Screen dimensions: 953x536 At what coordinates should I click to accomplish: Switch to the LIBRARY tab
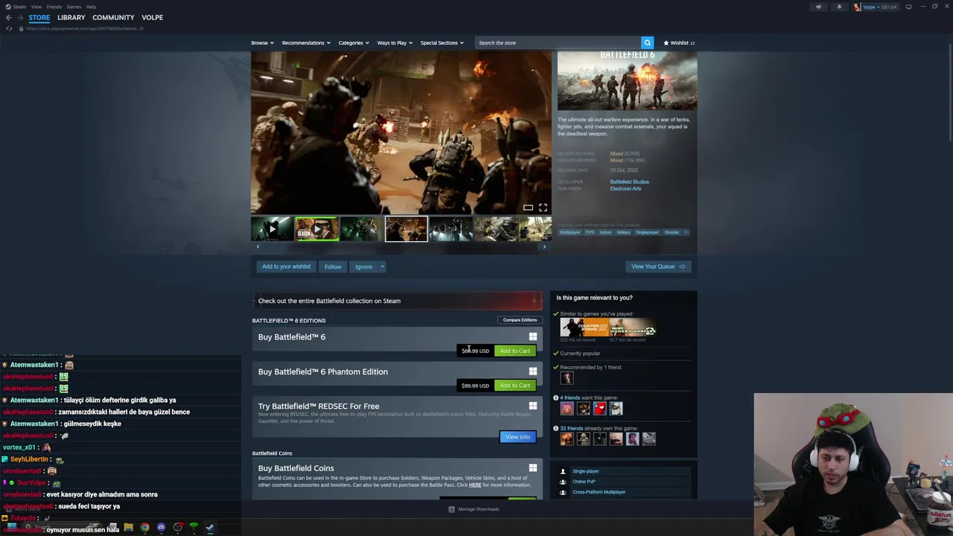pos(71,17)
